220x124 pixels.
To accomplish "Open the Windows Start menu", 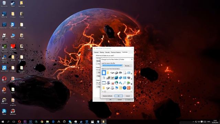I will tap(3, 122).
